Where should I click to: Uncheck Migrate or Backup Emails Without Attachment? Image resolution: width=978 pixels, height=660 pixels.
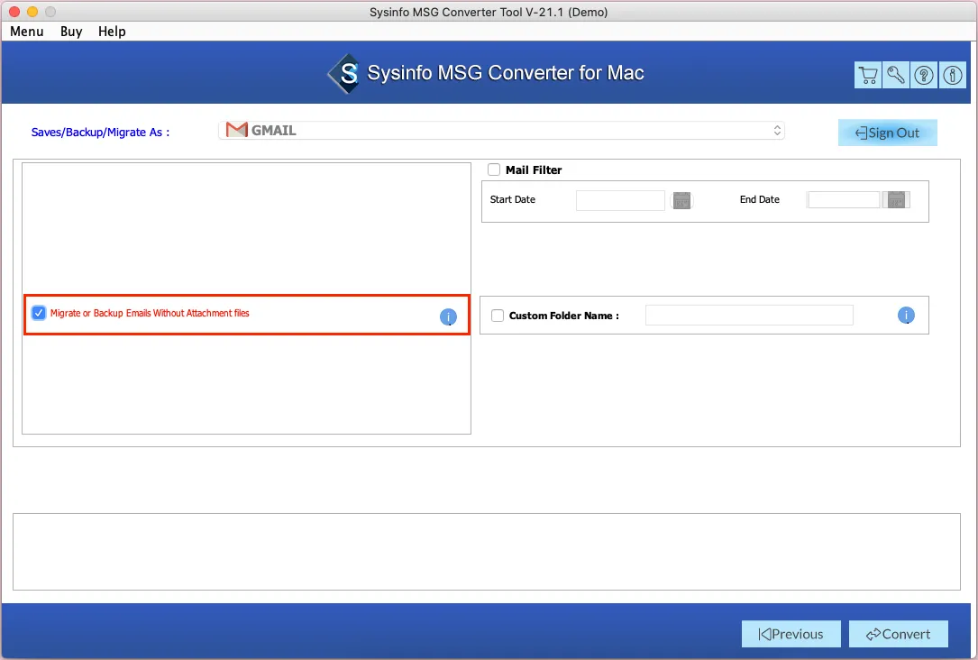39,313
